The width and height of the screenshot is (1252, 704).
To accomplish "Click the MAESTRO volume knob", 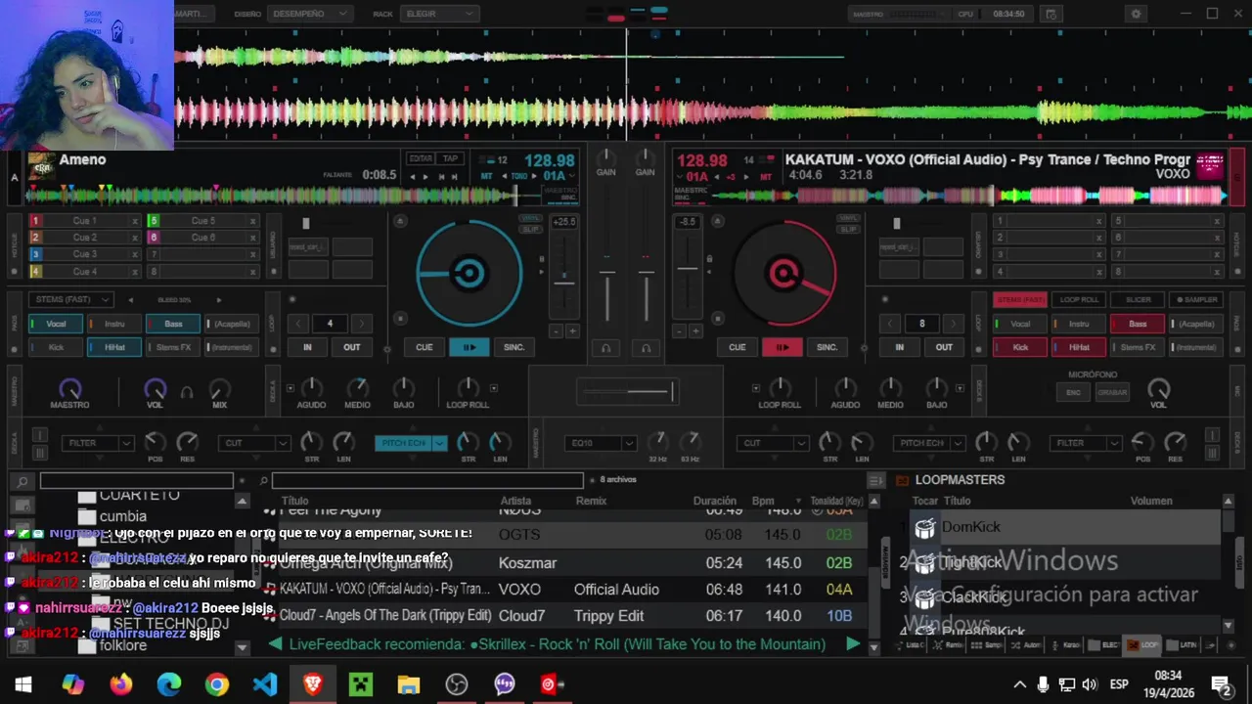I will (x=69, y=389).
